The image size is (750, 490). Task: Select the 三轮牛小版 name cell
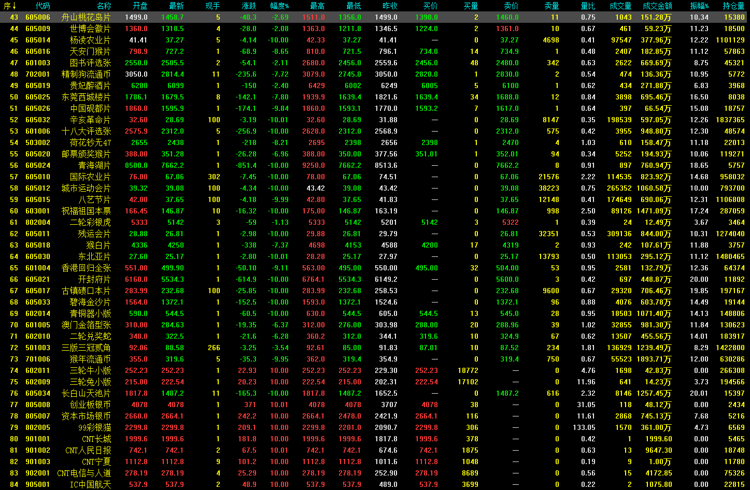click(x=90, y=370)
